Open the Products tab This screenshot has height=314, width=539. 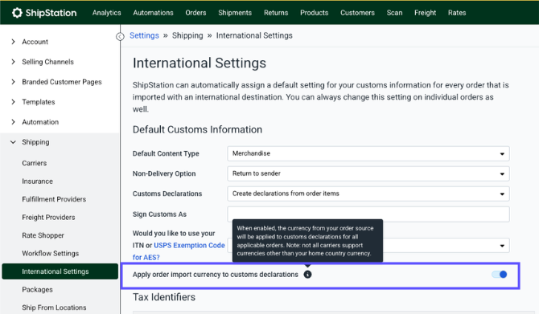click(x=315, y=13)
